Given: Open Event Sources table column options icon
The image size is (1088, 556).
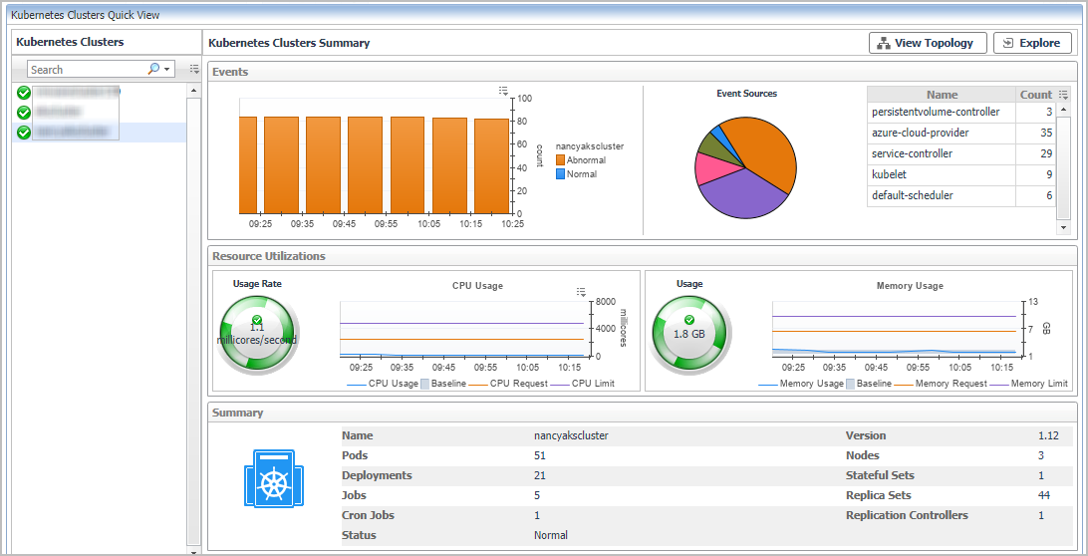Looking at the screenshot, I should (x=1063, y=95).
